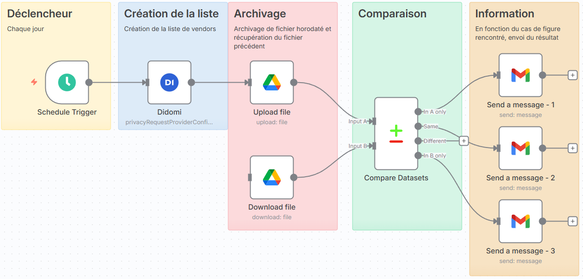Click the lightning bolt trigger indicator

pos(34,82)
